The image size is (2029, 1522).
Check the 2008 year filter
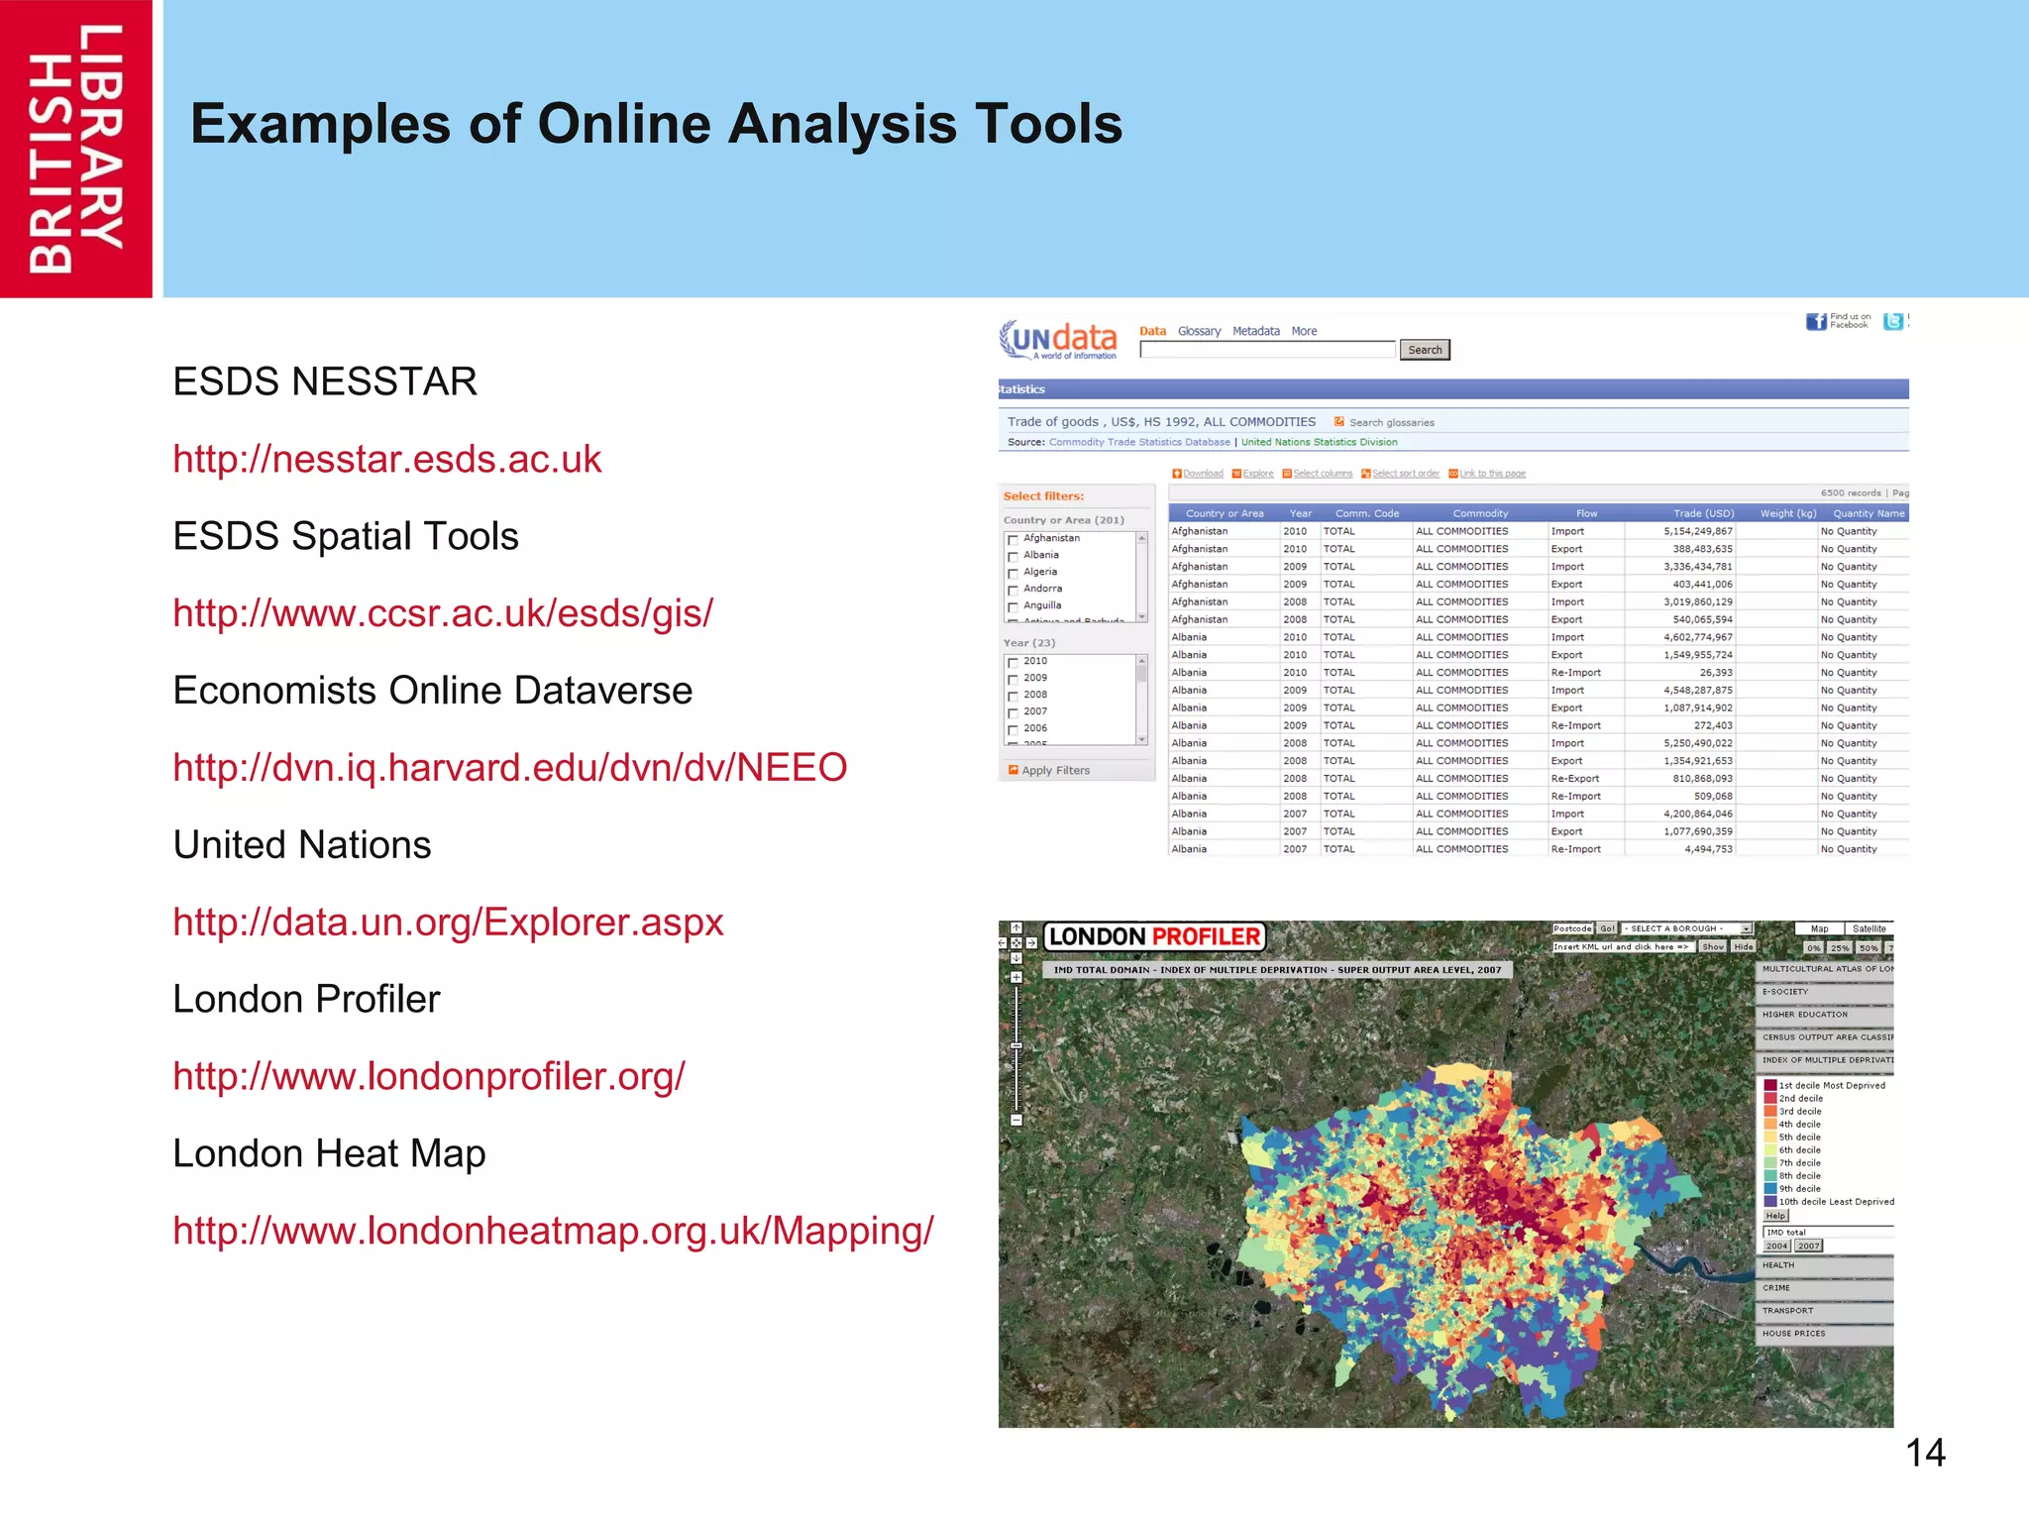1013,697
